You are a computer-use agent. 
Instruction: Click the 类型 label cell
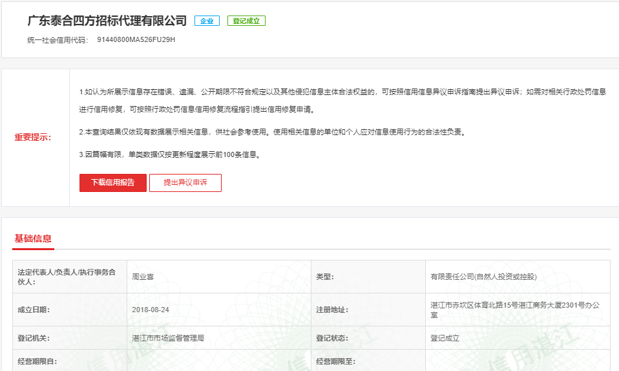point(368,277)
